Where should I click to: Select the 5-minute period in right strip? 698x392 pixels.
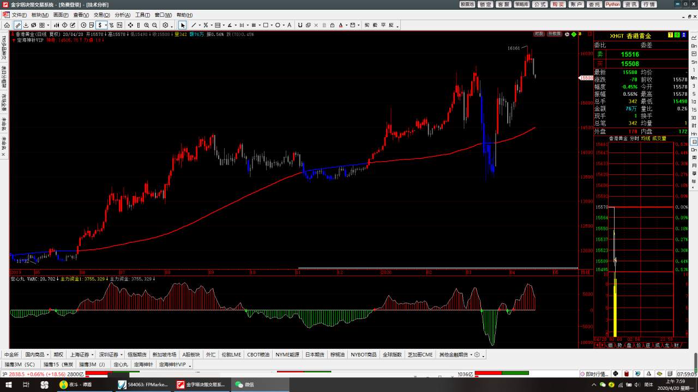point(694,94)
